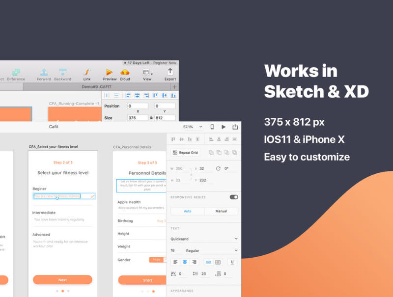
Task: Start desktop preview with the play icon
Action: pyautogui.click(x=224, y=127)
